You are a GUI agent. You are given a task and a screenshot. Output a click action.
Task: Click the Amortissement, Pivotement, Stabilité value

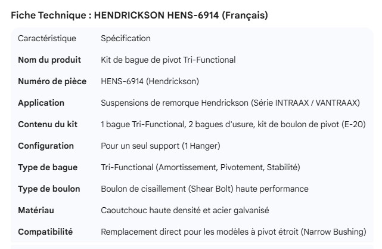[200, 167]
